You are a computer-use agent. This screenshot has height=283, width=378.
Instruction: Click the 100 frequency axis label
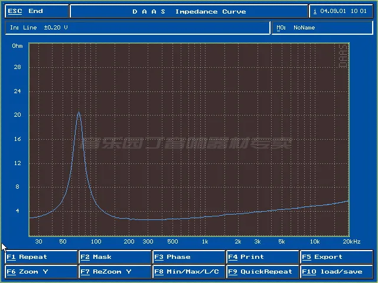(x=96, y=242)
